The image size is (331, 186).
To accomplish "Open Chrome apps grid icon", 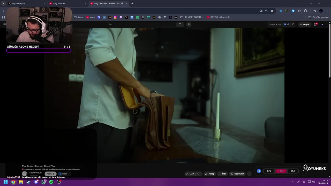I will coord(3,17).
